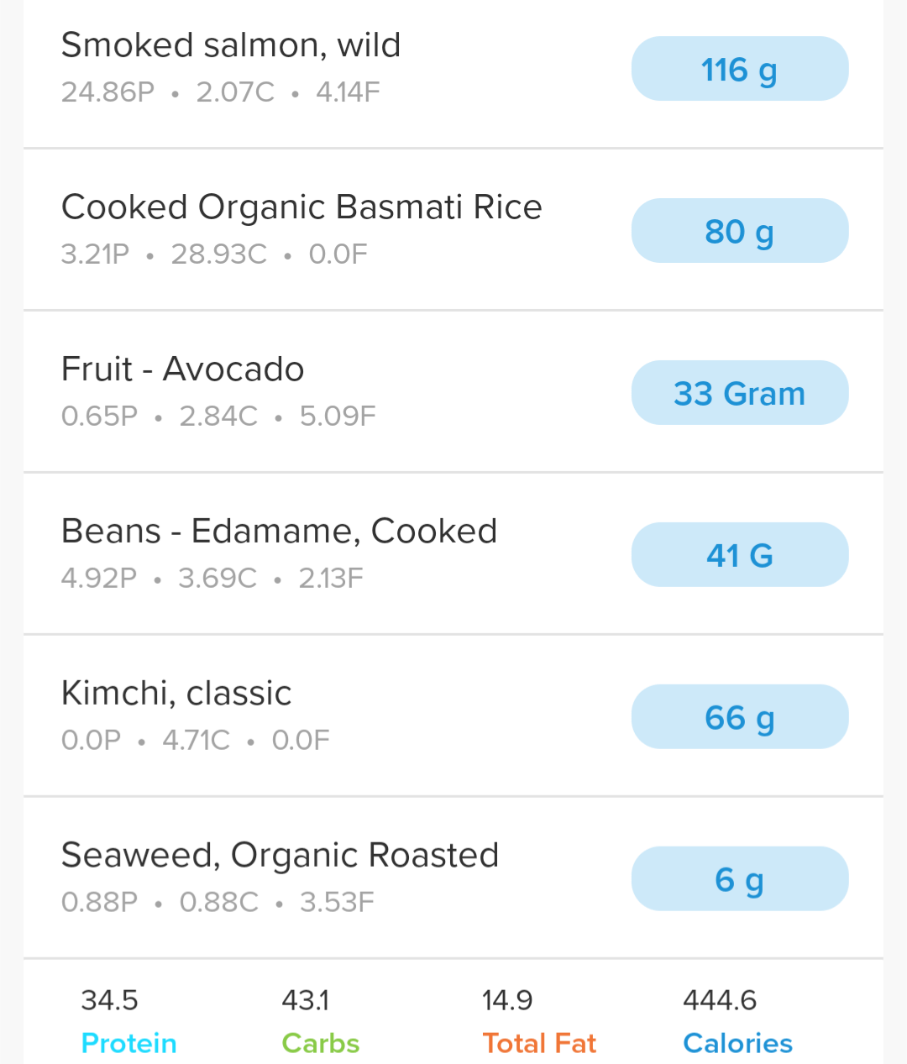Tap the 116 g quantity for smoked salmon
907x1064 pixels.
click(739, 70)
